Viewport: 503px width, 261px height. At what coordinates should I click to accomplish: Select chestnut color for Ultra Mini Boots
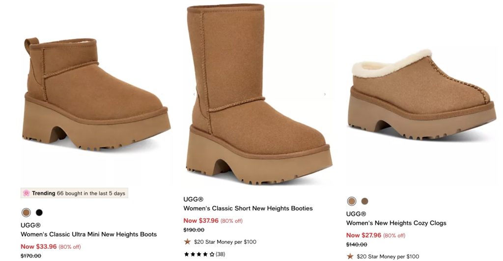tap(26, 212)
